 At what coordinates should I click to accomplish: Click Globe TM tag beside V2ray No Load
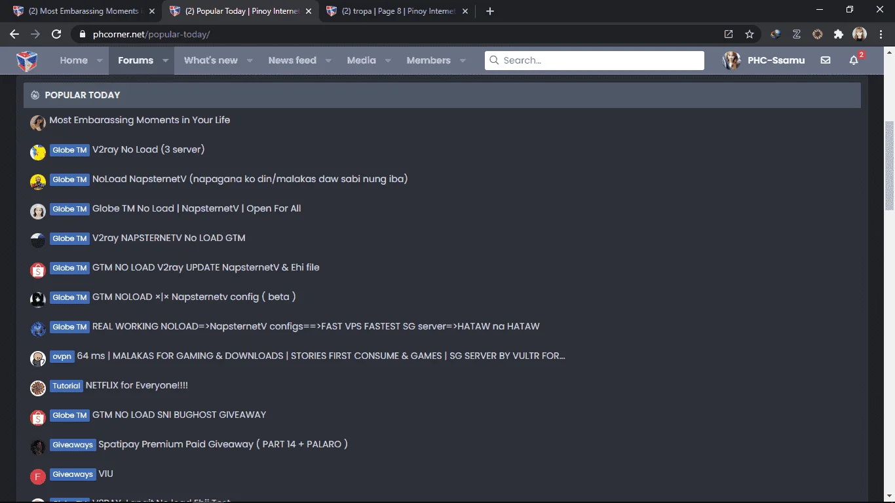(69, 150)
